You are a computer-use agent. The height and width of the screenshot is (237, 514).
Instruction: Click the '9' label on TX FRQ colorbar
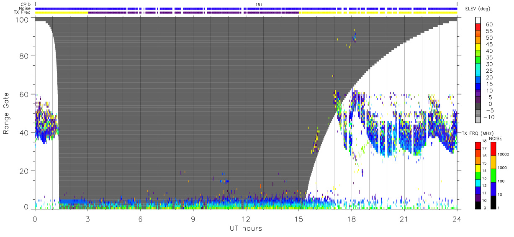click(x=484, y=209)
